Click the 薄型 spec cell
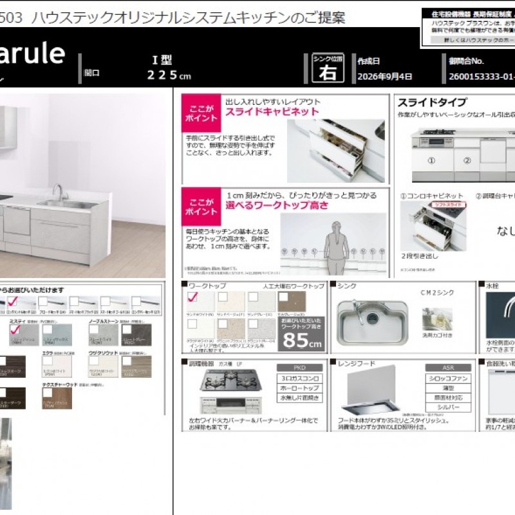The image size is (515, 515). (448, 388)
